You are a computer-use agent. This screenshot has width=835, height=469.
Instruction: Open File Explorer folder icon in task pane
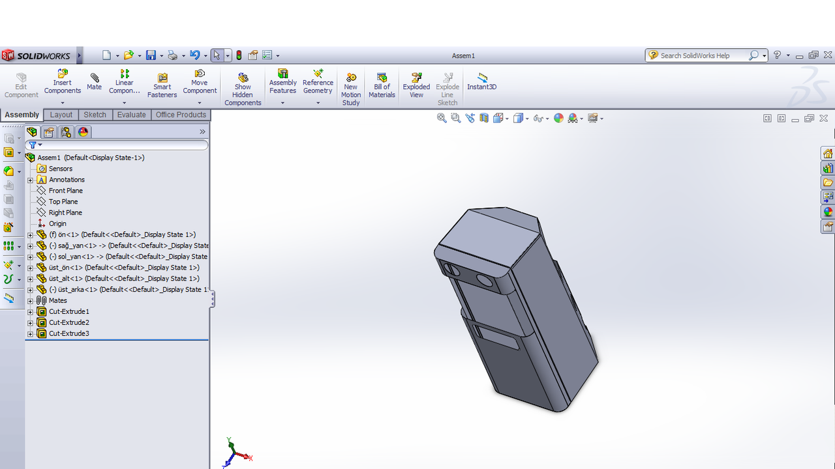(x=828, y=182)
